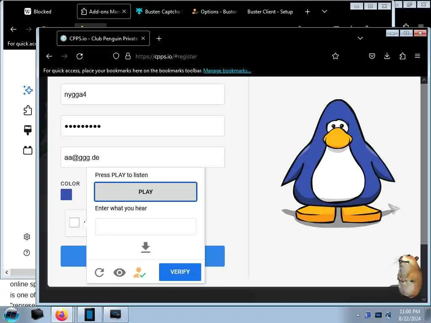431x323 pixels.
Task: Tick the reCAPTCHA checkbox
Action: (74, 222)
